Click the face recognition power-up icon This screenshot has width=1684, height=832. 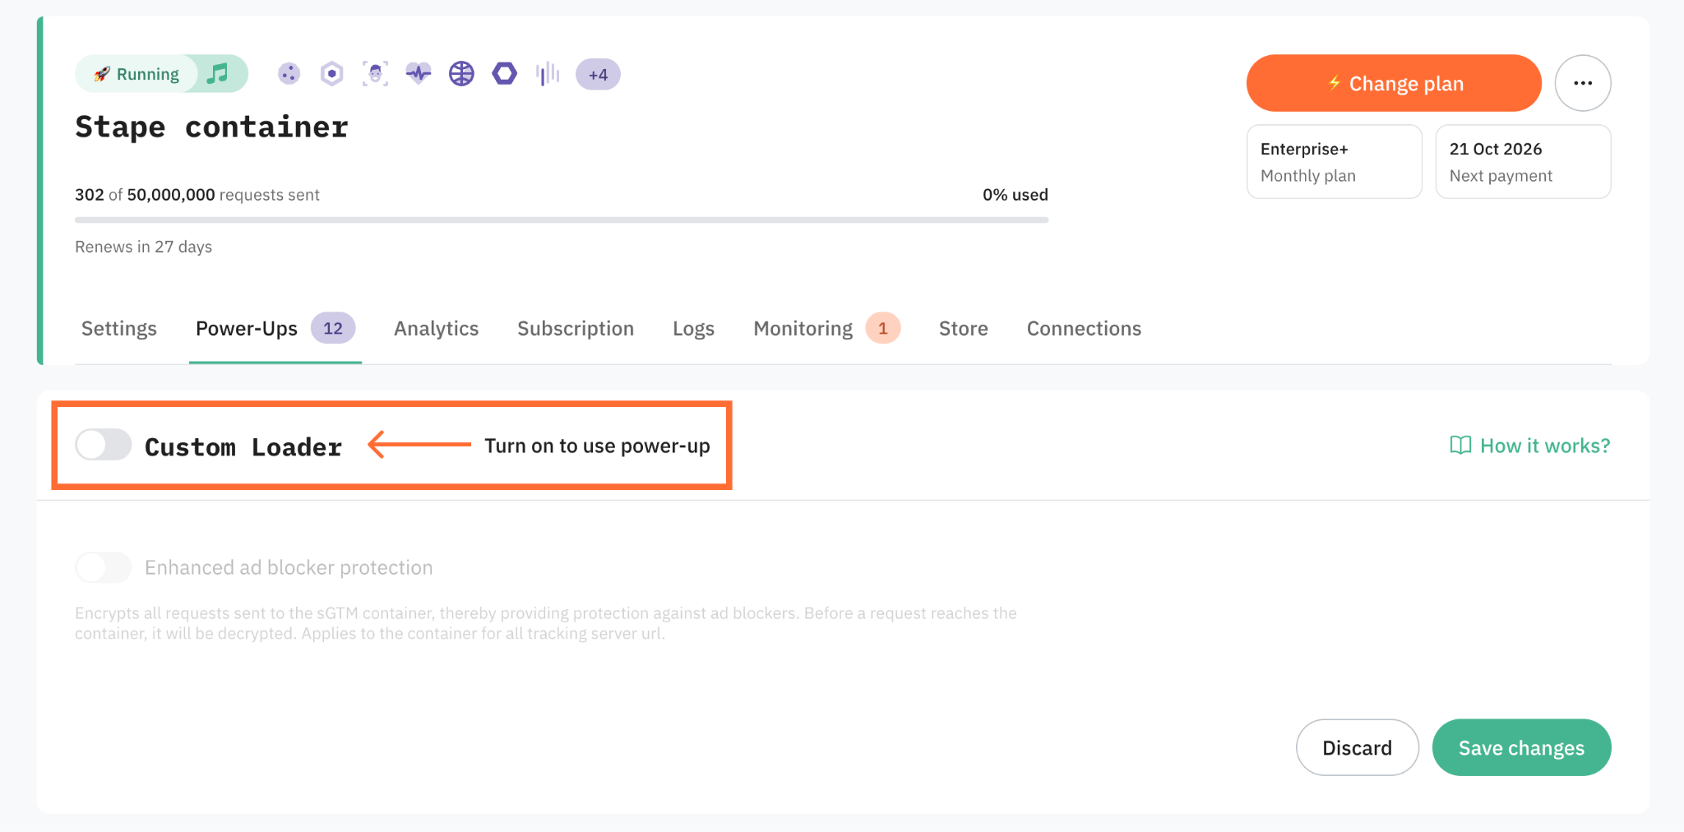pyautogui.click(x=375, y=74)
